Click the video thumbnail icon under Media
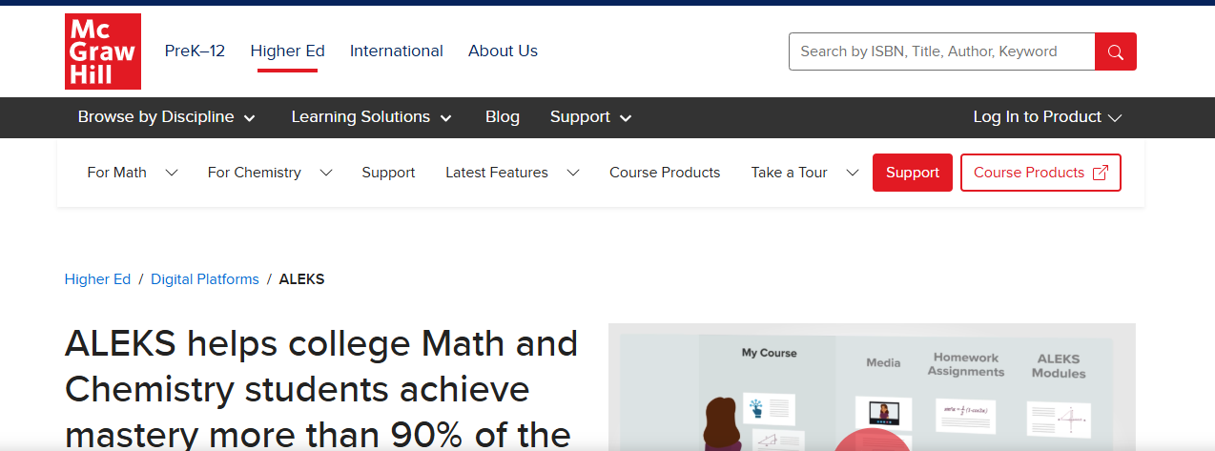The width and height of the screenshot is (1215, 451). click(x=884, y=413)
